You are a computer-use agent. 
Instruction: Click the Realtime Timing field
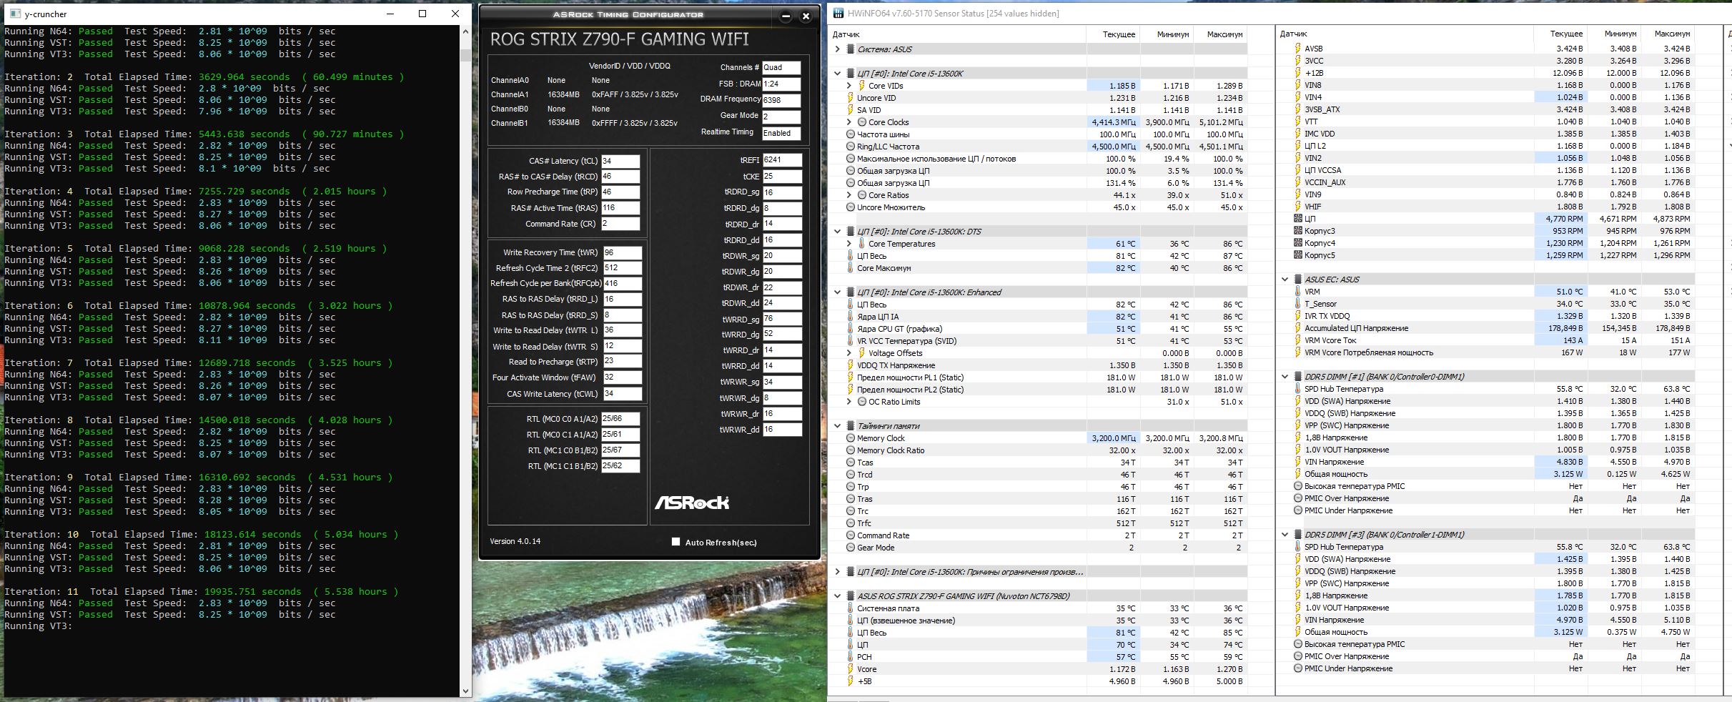pos(781,133)
